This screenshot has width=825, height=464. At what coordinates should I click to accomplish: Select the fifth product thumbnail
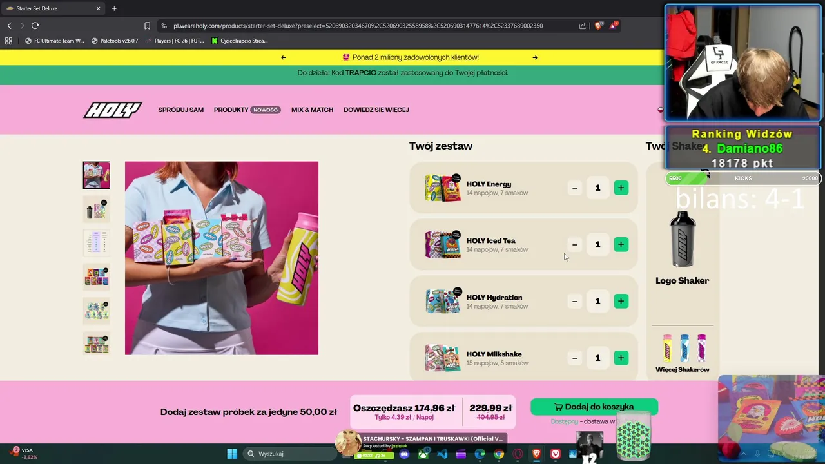click(97, 309)
